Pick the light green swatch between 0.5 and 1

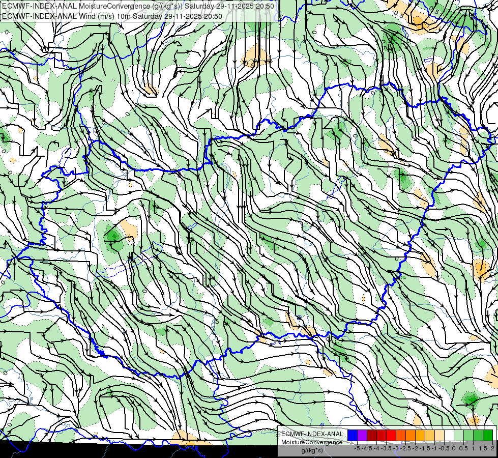[x=468, y=436]
